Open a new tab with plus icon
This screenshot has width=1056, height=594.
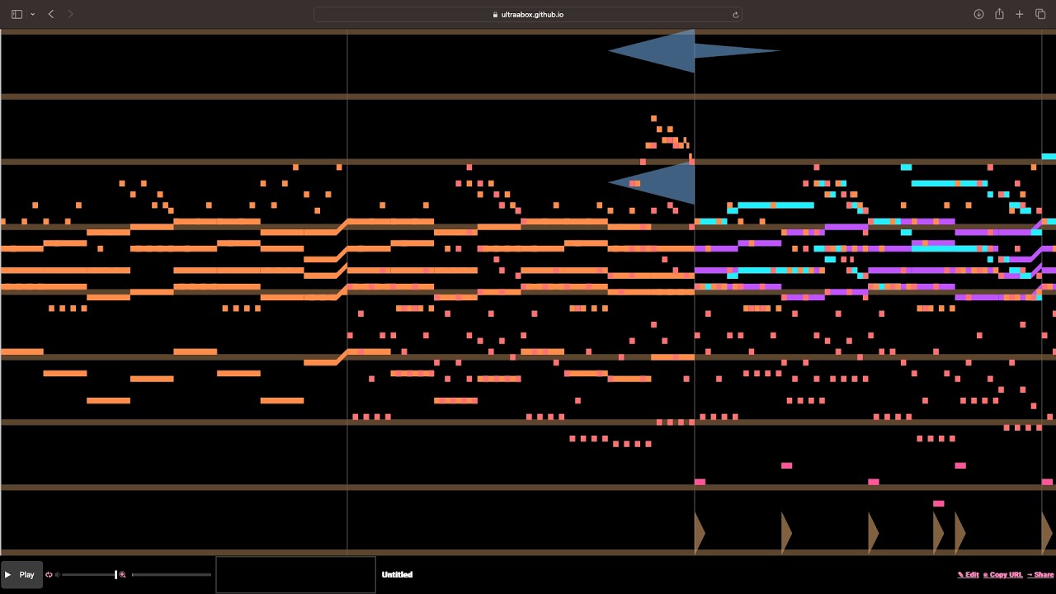click(1020, 14)
